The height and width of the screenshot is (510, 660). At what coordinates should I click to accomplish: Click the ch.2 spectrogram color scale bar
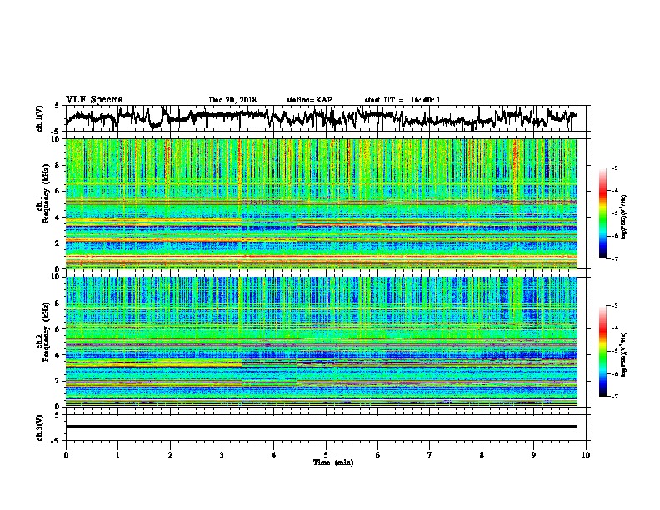(x=602, y=351)
